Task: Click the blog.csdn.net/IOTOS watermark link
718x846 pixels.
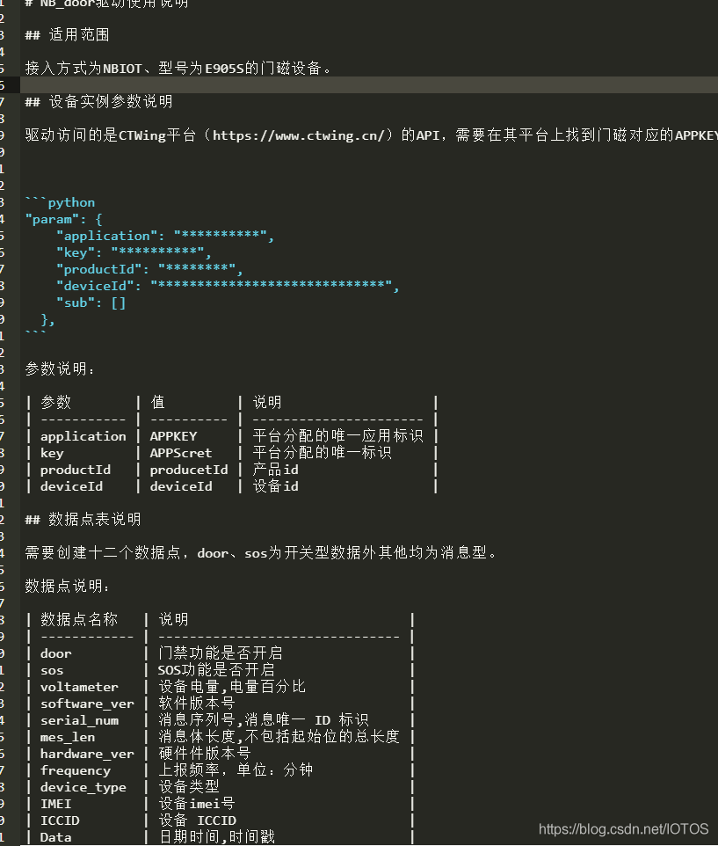Action: (622, 828)
